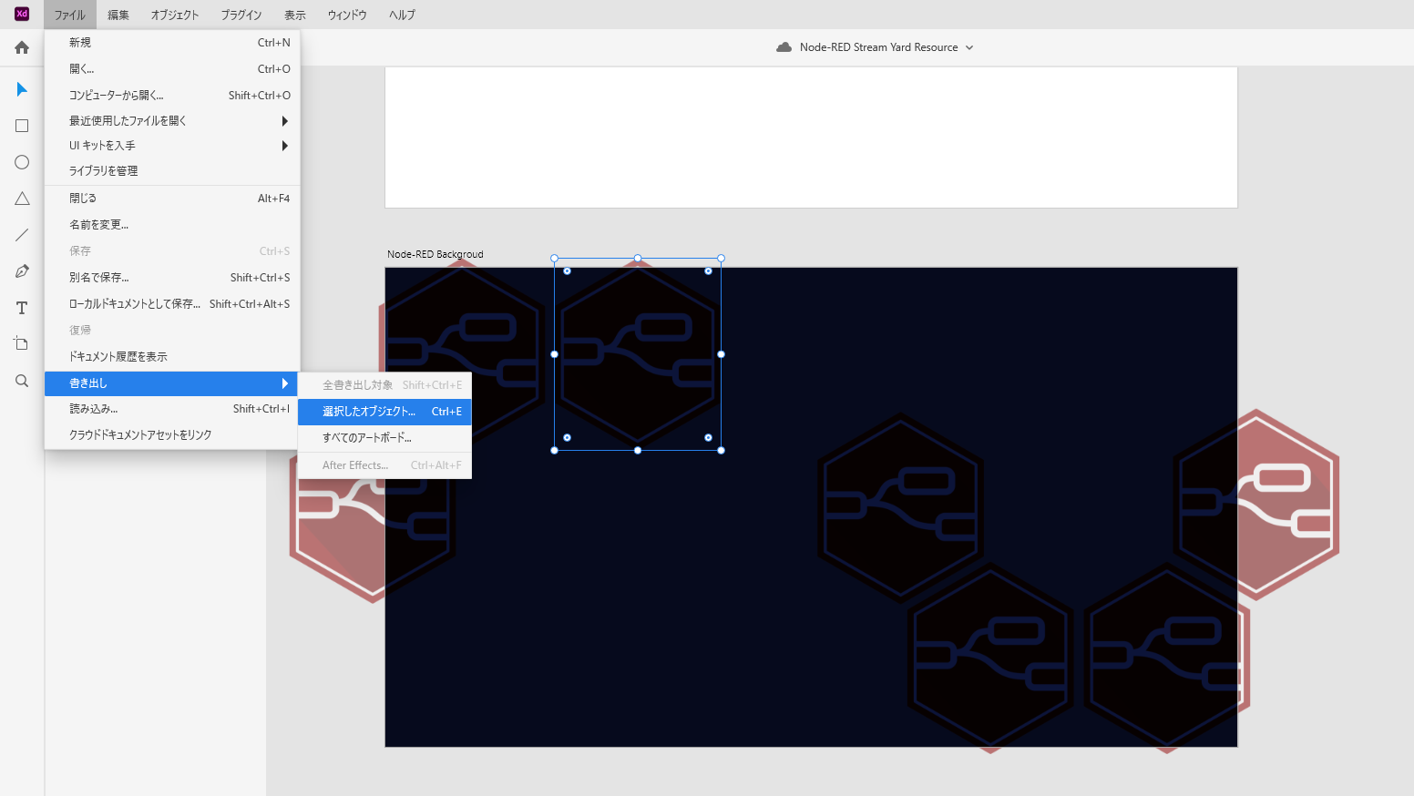Open the document title dropdown chevron
The image size is (1414, 796).
click(x=969, y=47)
